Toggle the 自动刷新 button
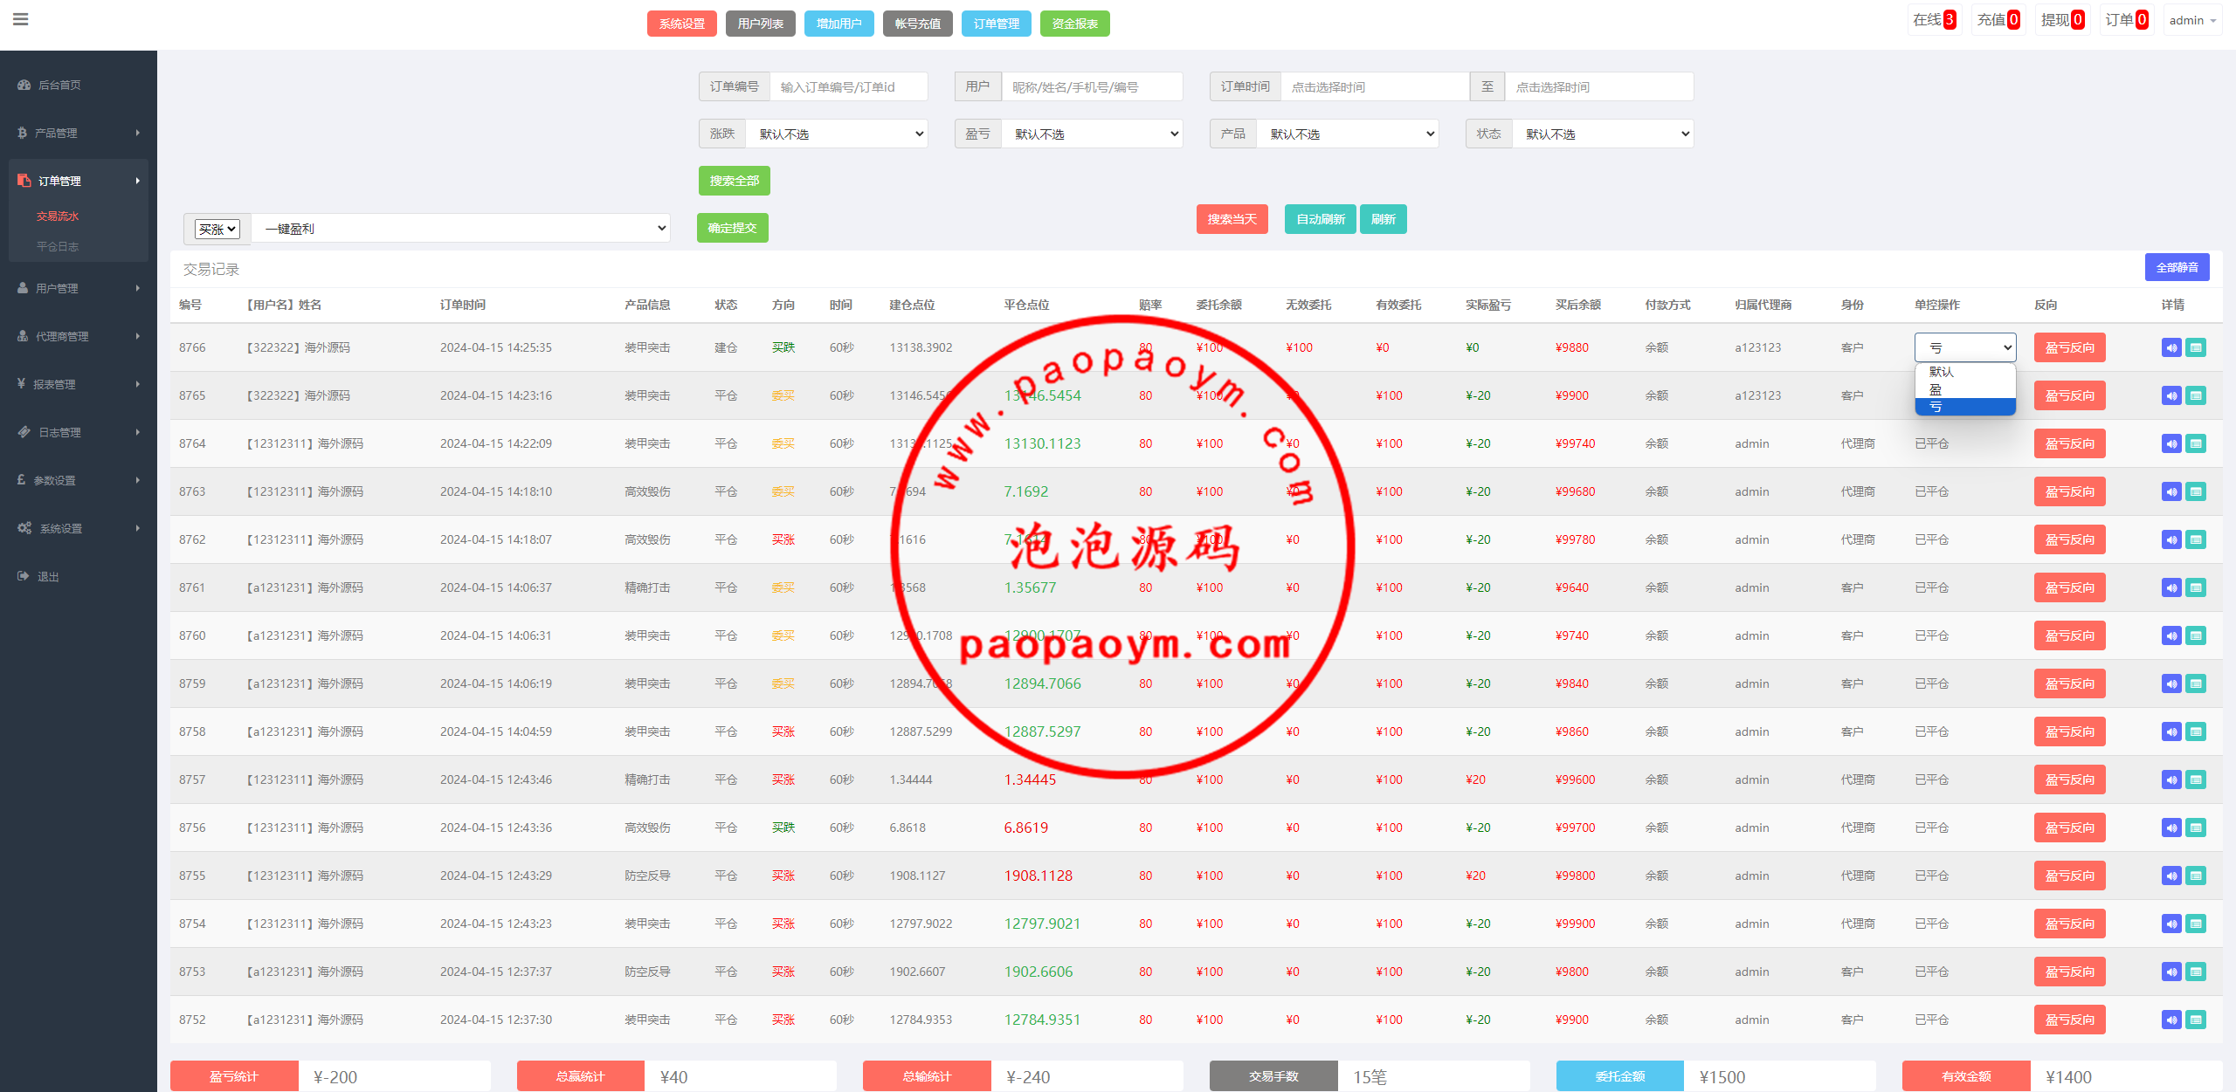The image size is (2236, 1092). pos(1321,219)
